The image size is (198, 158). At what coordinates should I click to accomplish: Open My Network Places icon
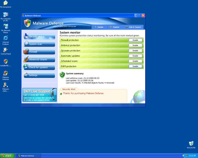(x=5, y=27)
